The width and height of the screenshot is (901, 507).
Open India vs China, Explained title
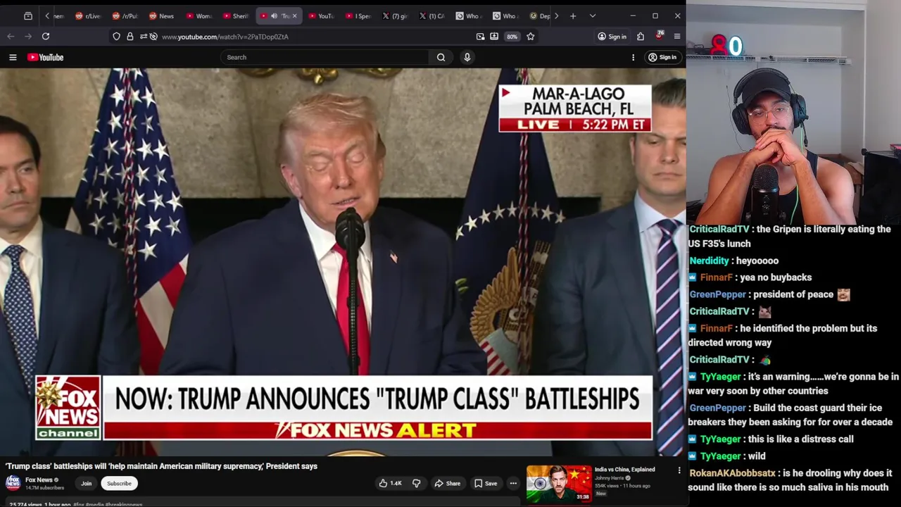pyautogui.click(x=624, y=470)
